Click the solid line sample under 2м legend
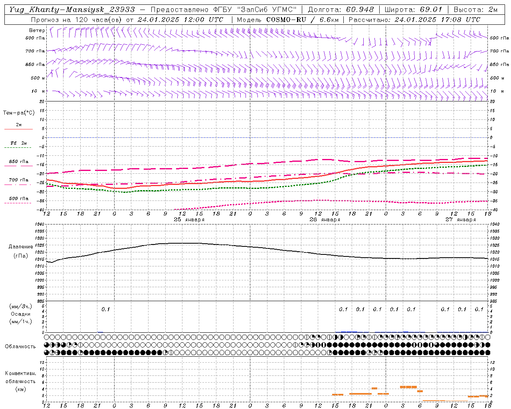This screenshot has width=511, height=409. point(18,129)
